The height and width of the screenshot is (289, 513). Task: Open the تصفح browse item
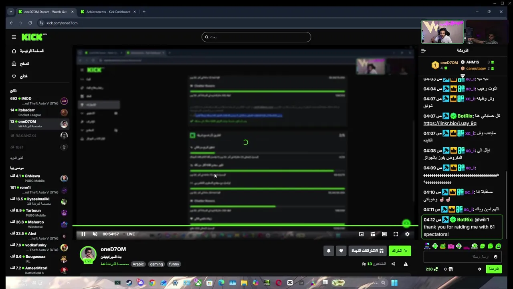[x=21, y=63]
